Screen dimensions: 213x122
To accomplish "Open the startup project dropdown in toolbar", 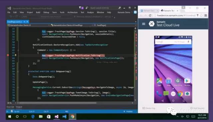I will 56,17.
